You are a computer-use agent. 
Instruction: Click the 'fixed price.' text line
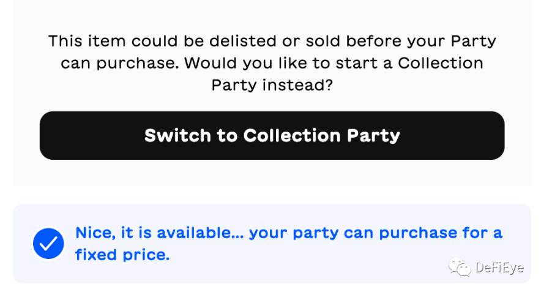(x=122, y=255)
